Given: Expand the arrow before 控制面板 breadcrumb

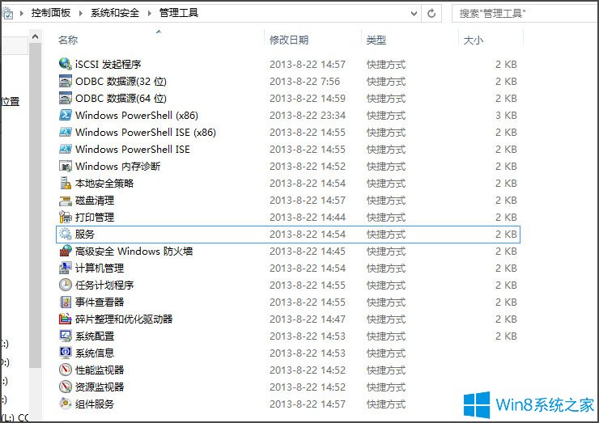Looking at the screenshot, I should coord(22,14).
